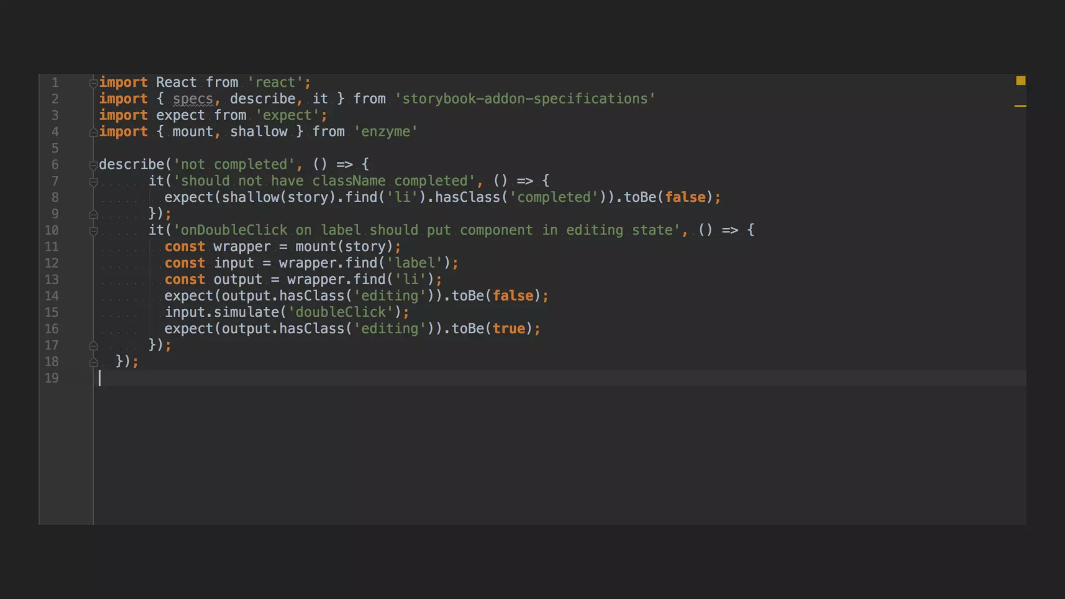This screenshot has height=599, width=1065.
Task: Click the 'enzyme' import string
Action: click(x=385, y=132)
